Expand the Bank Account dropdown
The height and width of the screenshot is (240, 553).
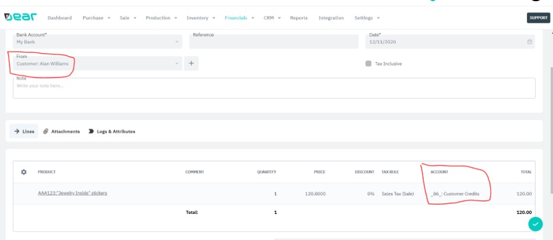[177, 42]
